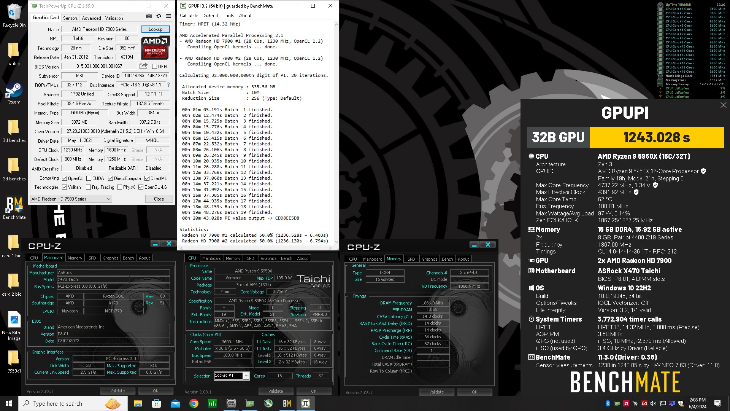Click OK in the middle CPU-Z window

tap(314, 391)
